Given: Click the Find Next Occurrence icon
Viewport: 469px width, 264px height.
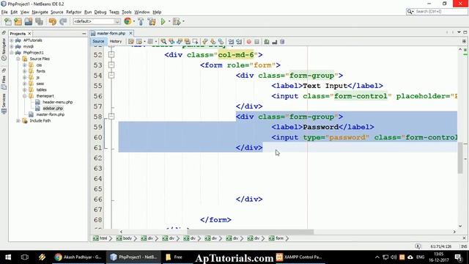Looking at the screenshot, I should [x=180, y=42].
